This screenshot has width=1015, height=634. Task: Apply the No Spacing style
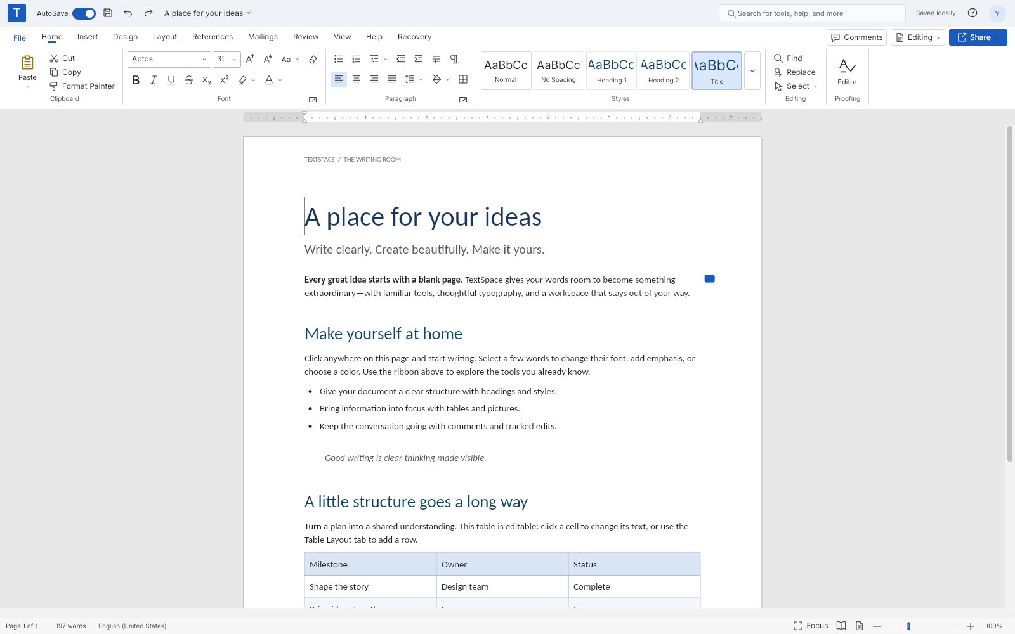pyautogui.click(x=558, y=71)
